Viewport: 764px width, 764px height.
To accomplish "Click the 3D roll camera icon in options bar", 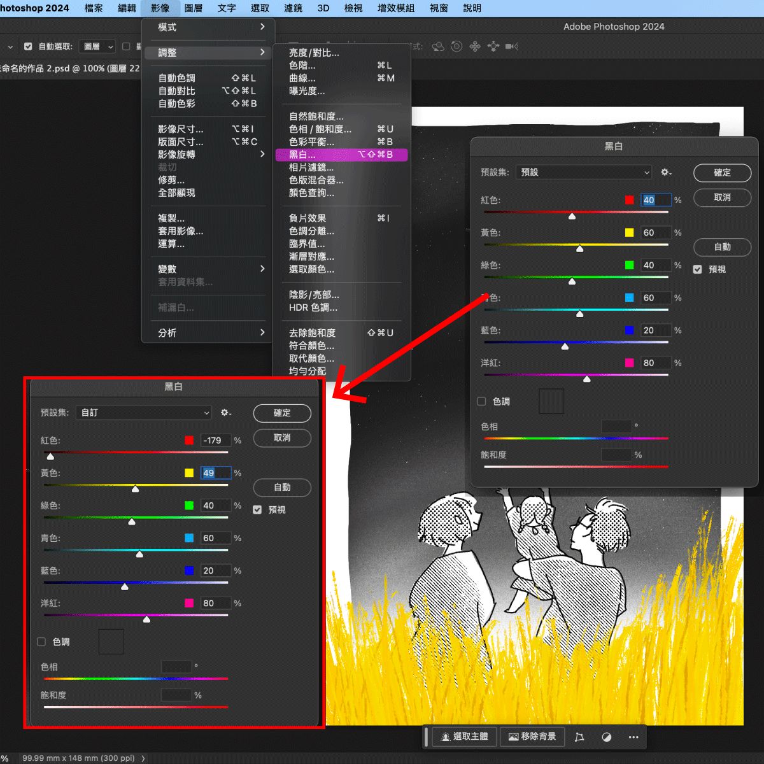I will coord(456,46).
